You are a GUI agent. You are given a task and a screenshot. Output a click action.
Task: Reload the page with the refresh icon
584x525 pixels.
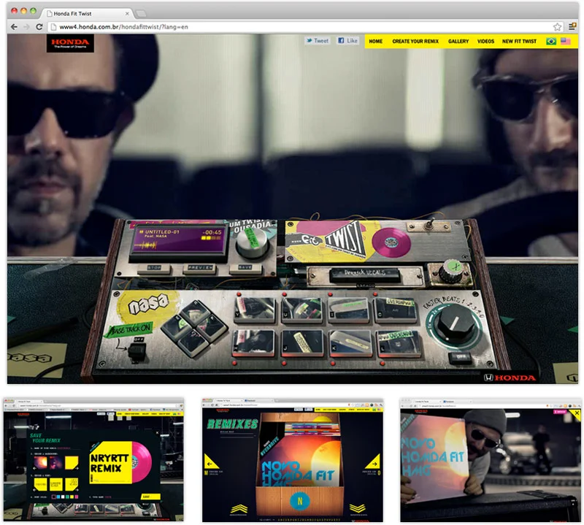[39, 27]
